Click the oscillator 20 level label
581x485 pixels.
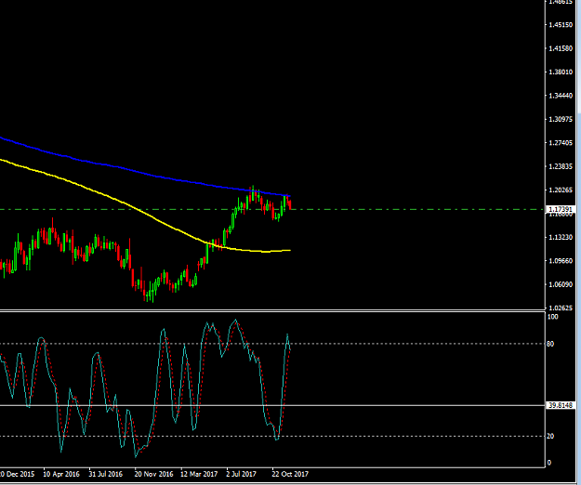point(550,437)
